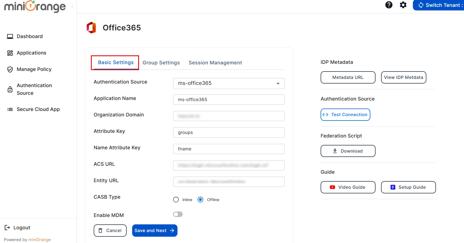Open the Video Guide
This screenshot has height=243, width=464.
pyautogui.click(x=348, y=187)
